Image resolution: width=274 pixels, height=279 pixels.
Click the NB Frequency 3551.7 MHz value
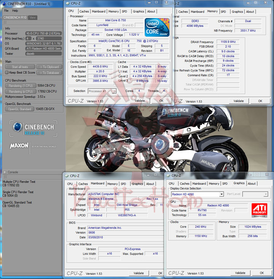click(248, 30)
